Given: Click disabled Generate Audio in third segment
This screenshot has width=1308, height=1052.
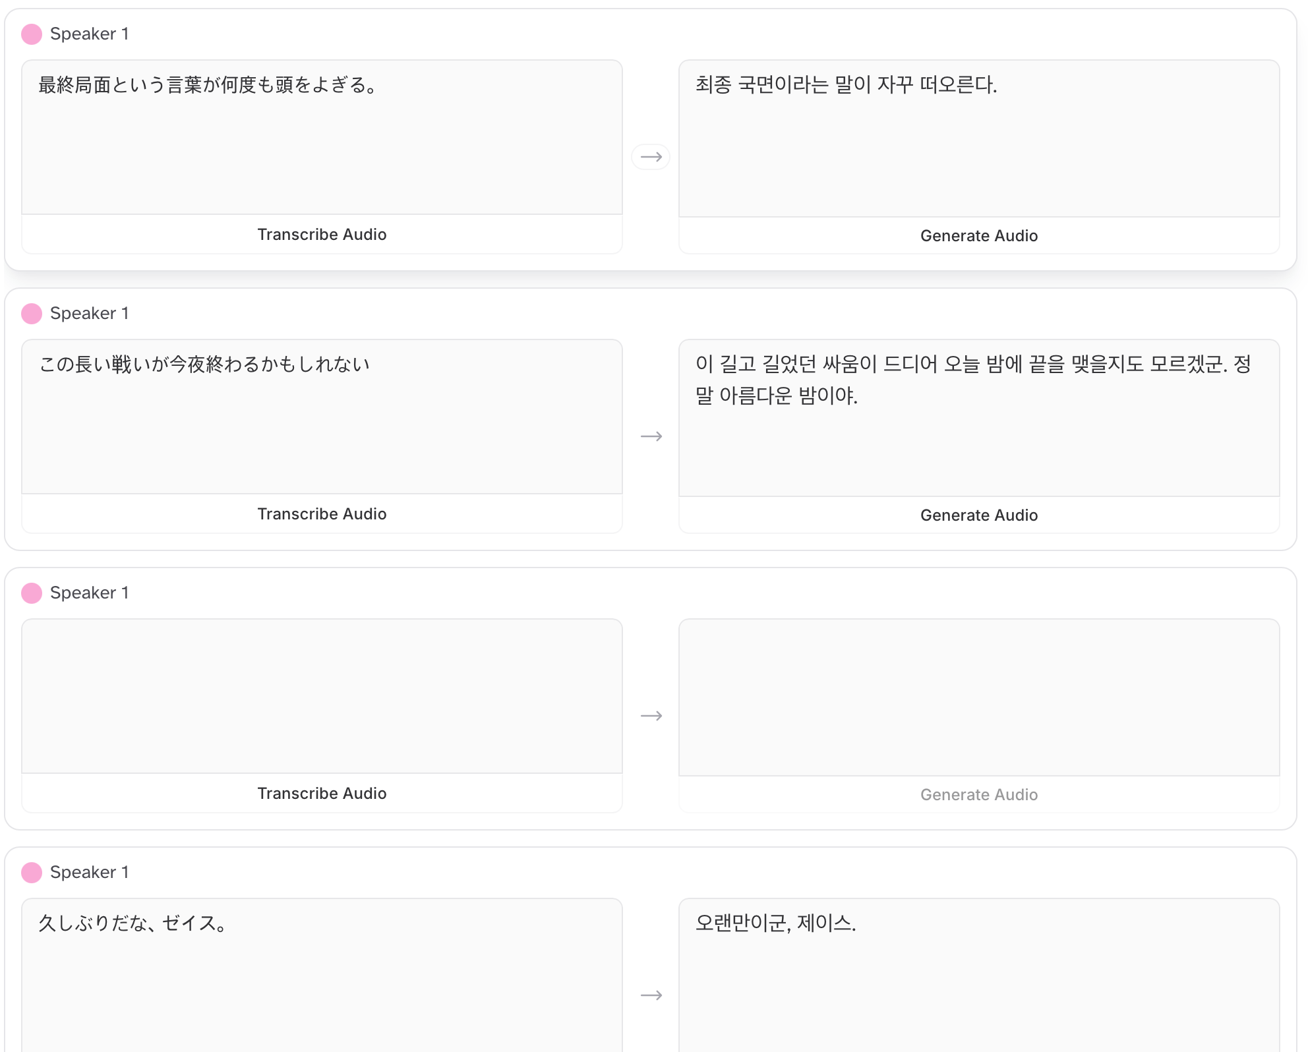Looking at the screenshot, I should pyautogui.click(x=978, y=795).
